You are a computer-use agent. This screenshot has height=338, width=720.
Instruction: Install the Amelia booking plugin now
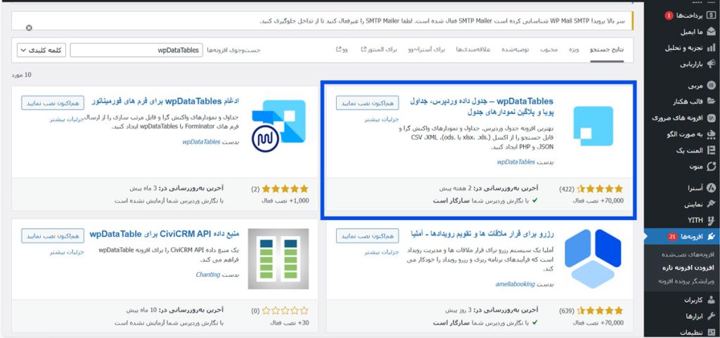pyautogui.click(x=367, y=235)
